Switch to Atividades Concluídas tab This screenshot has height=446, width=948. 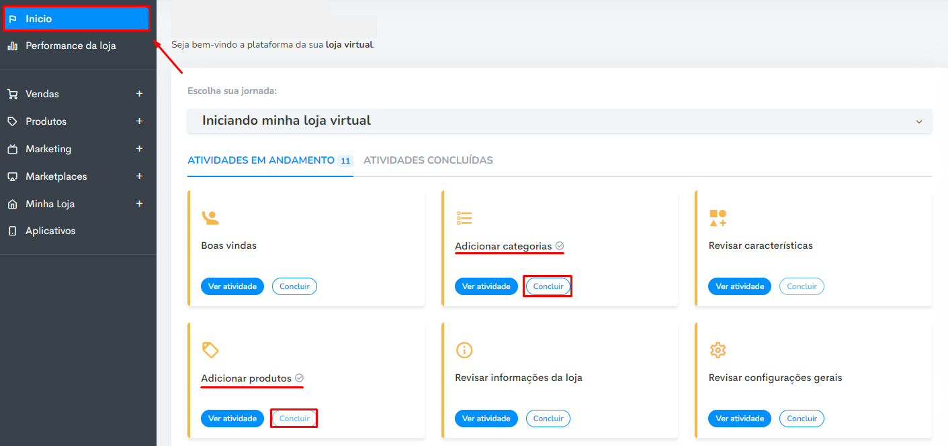click(428, 160)
